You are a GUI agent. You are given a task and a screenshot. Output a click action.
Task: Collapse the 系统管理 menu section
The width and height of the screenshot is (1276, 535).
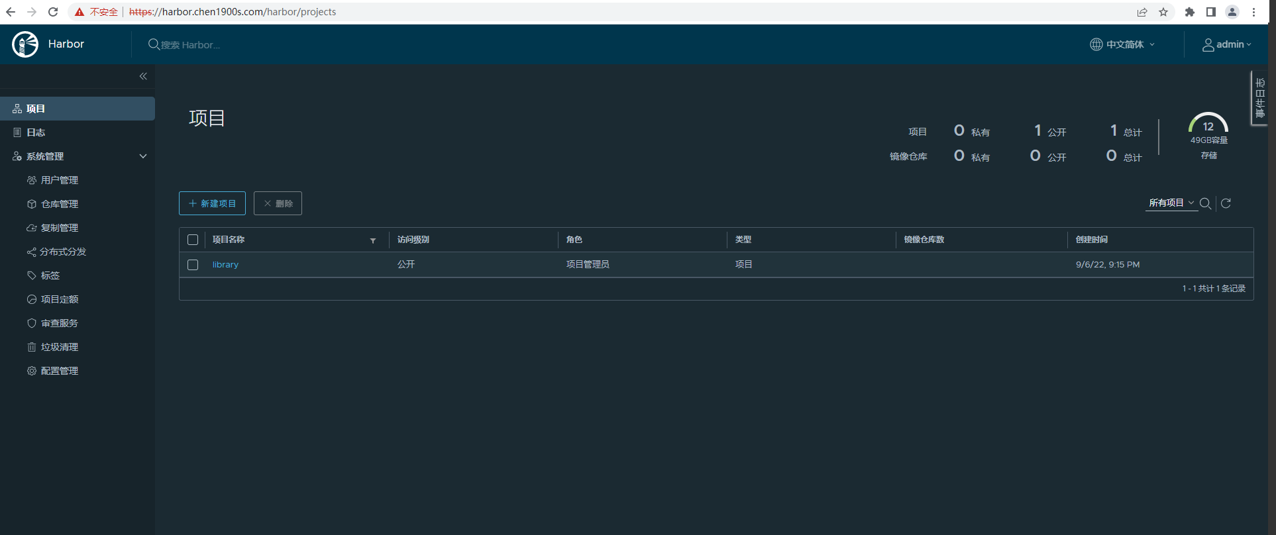click(x=142, y=156)
